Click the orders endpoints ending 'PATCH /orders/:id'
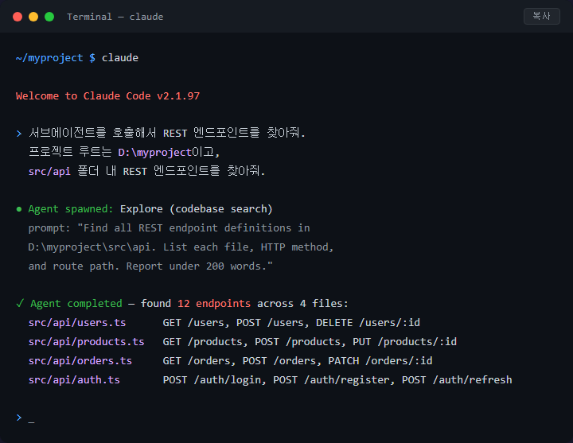The image size is (573, 443). (298, 360)
